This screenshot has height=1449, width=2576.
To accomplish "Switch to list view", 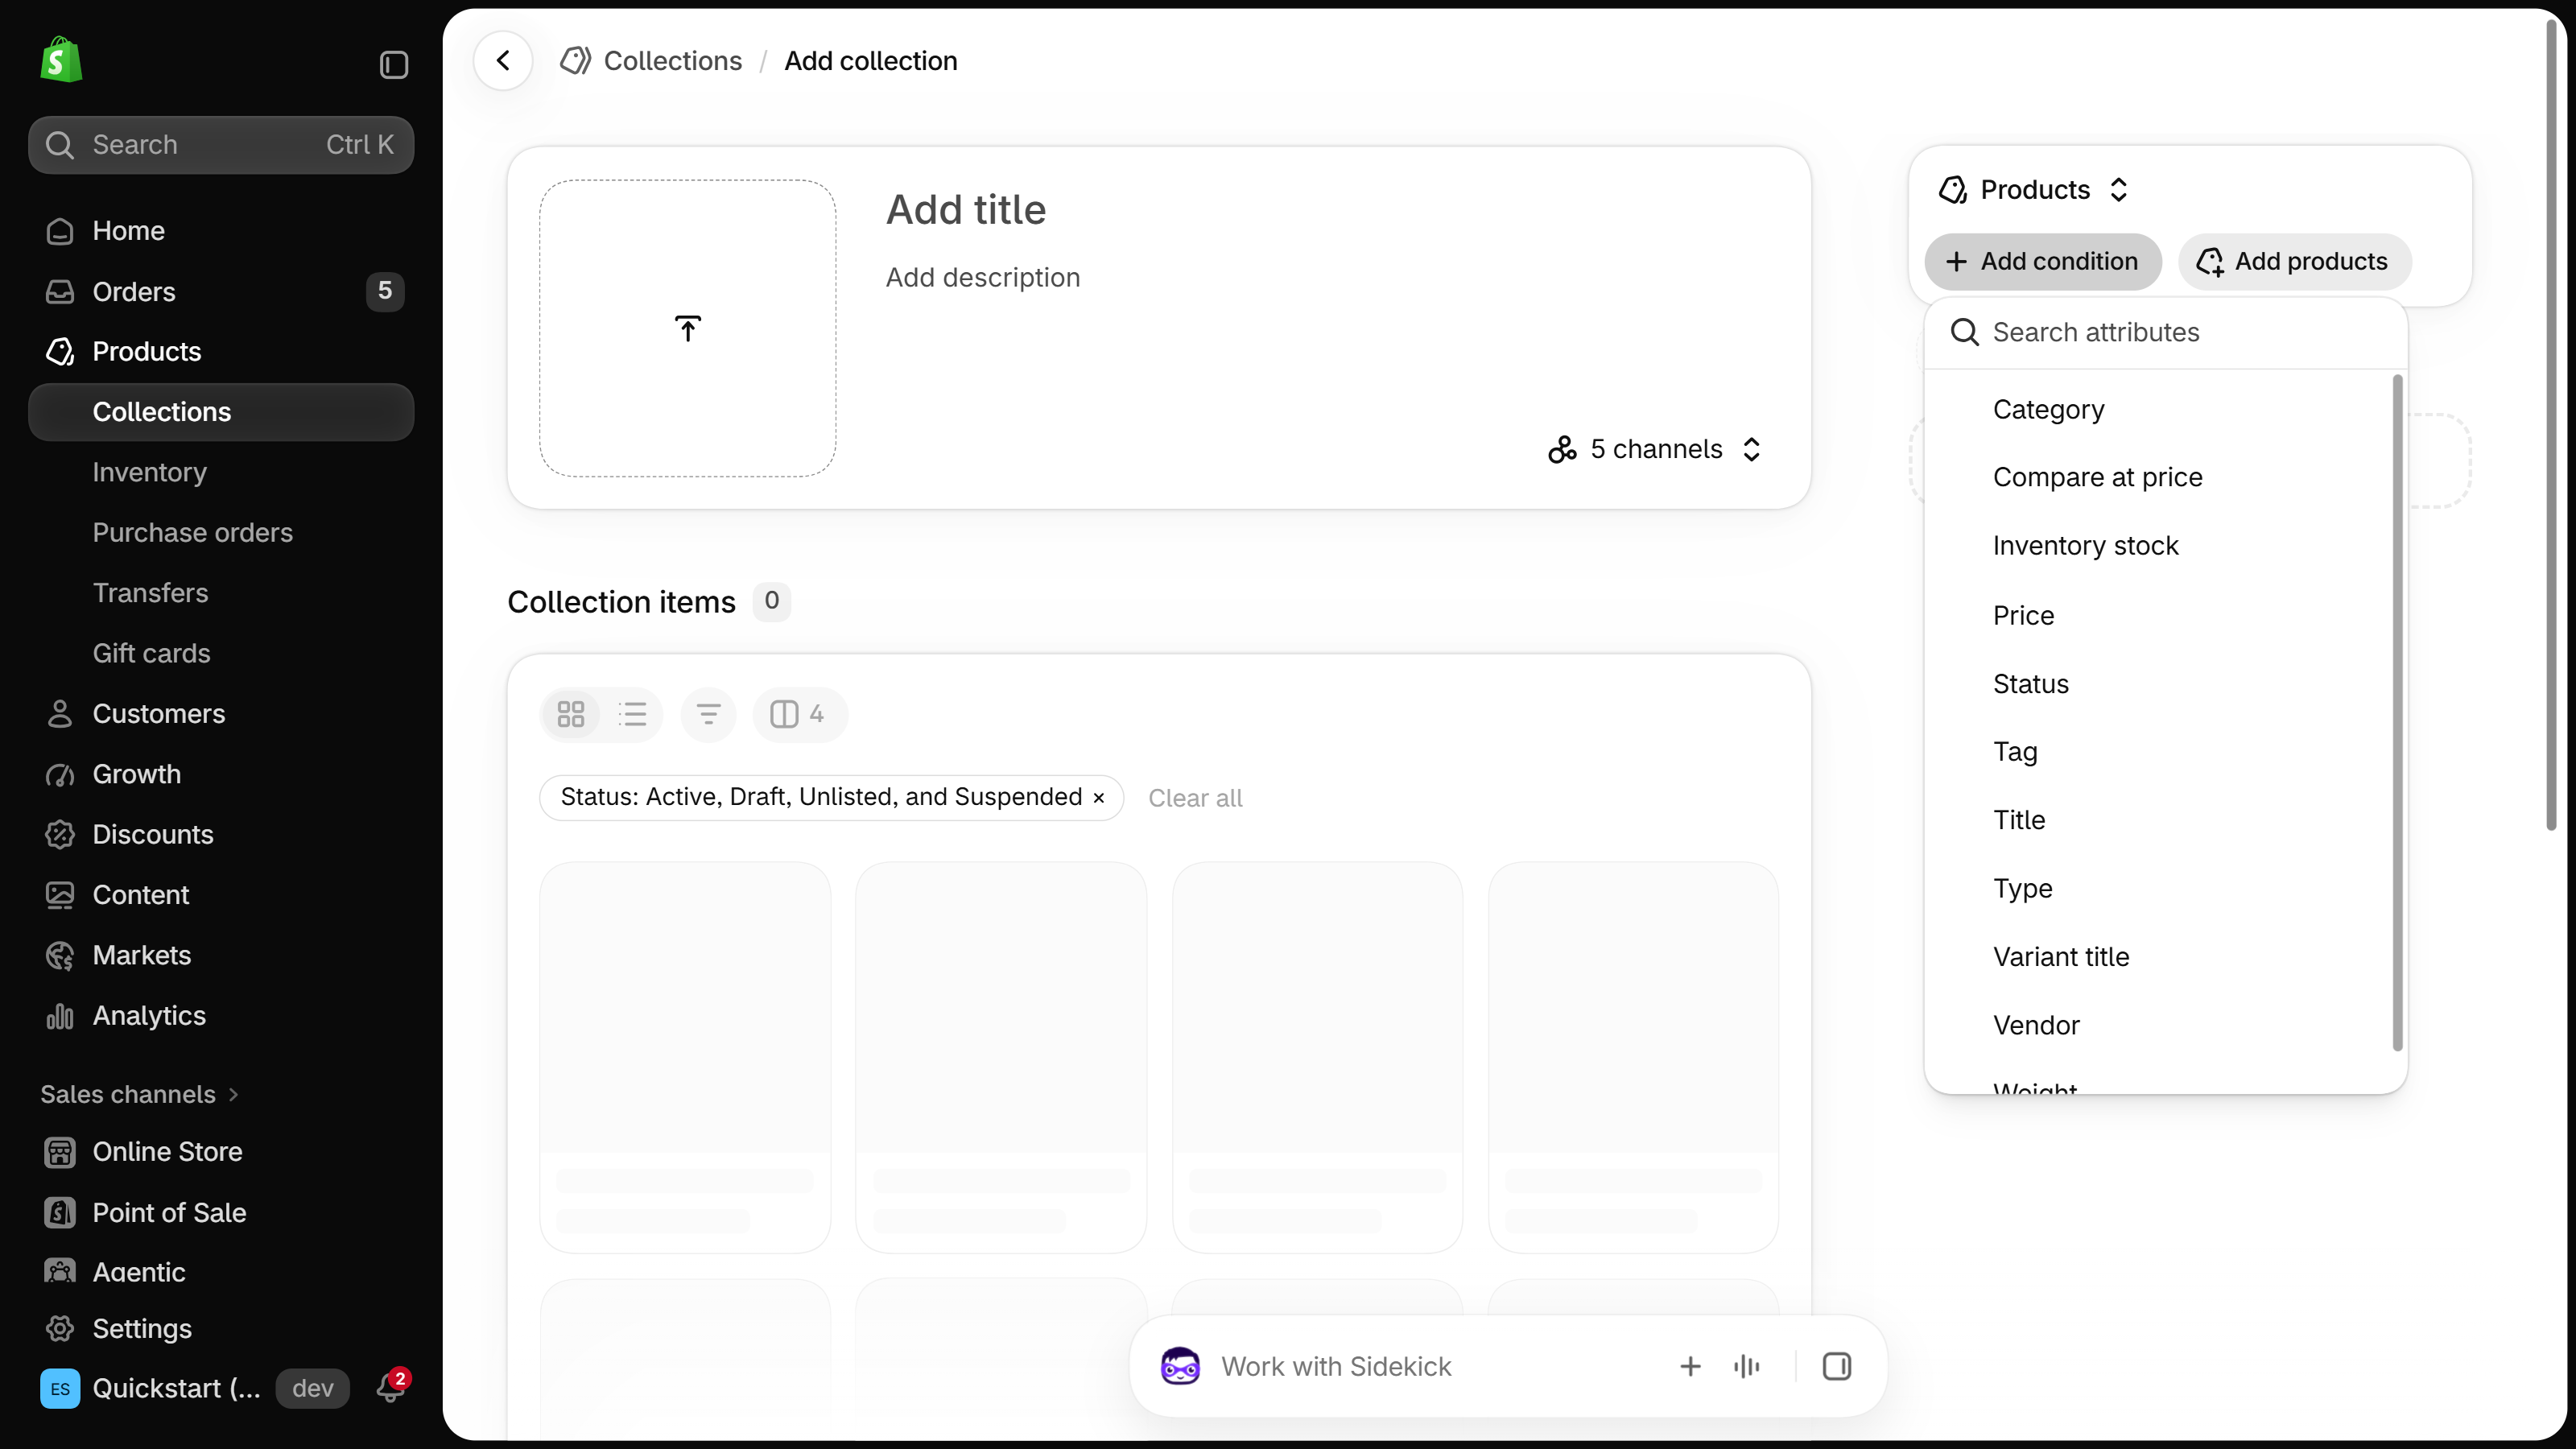I will (633, 714).
